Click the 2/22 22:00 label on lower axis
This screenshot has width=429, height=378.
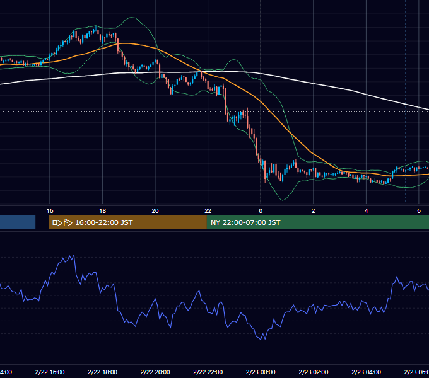[208, 372]
